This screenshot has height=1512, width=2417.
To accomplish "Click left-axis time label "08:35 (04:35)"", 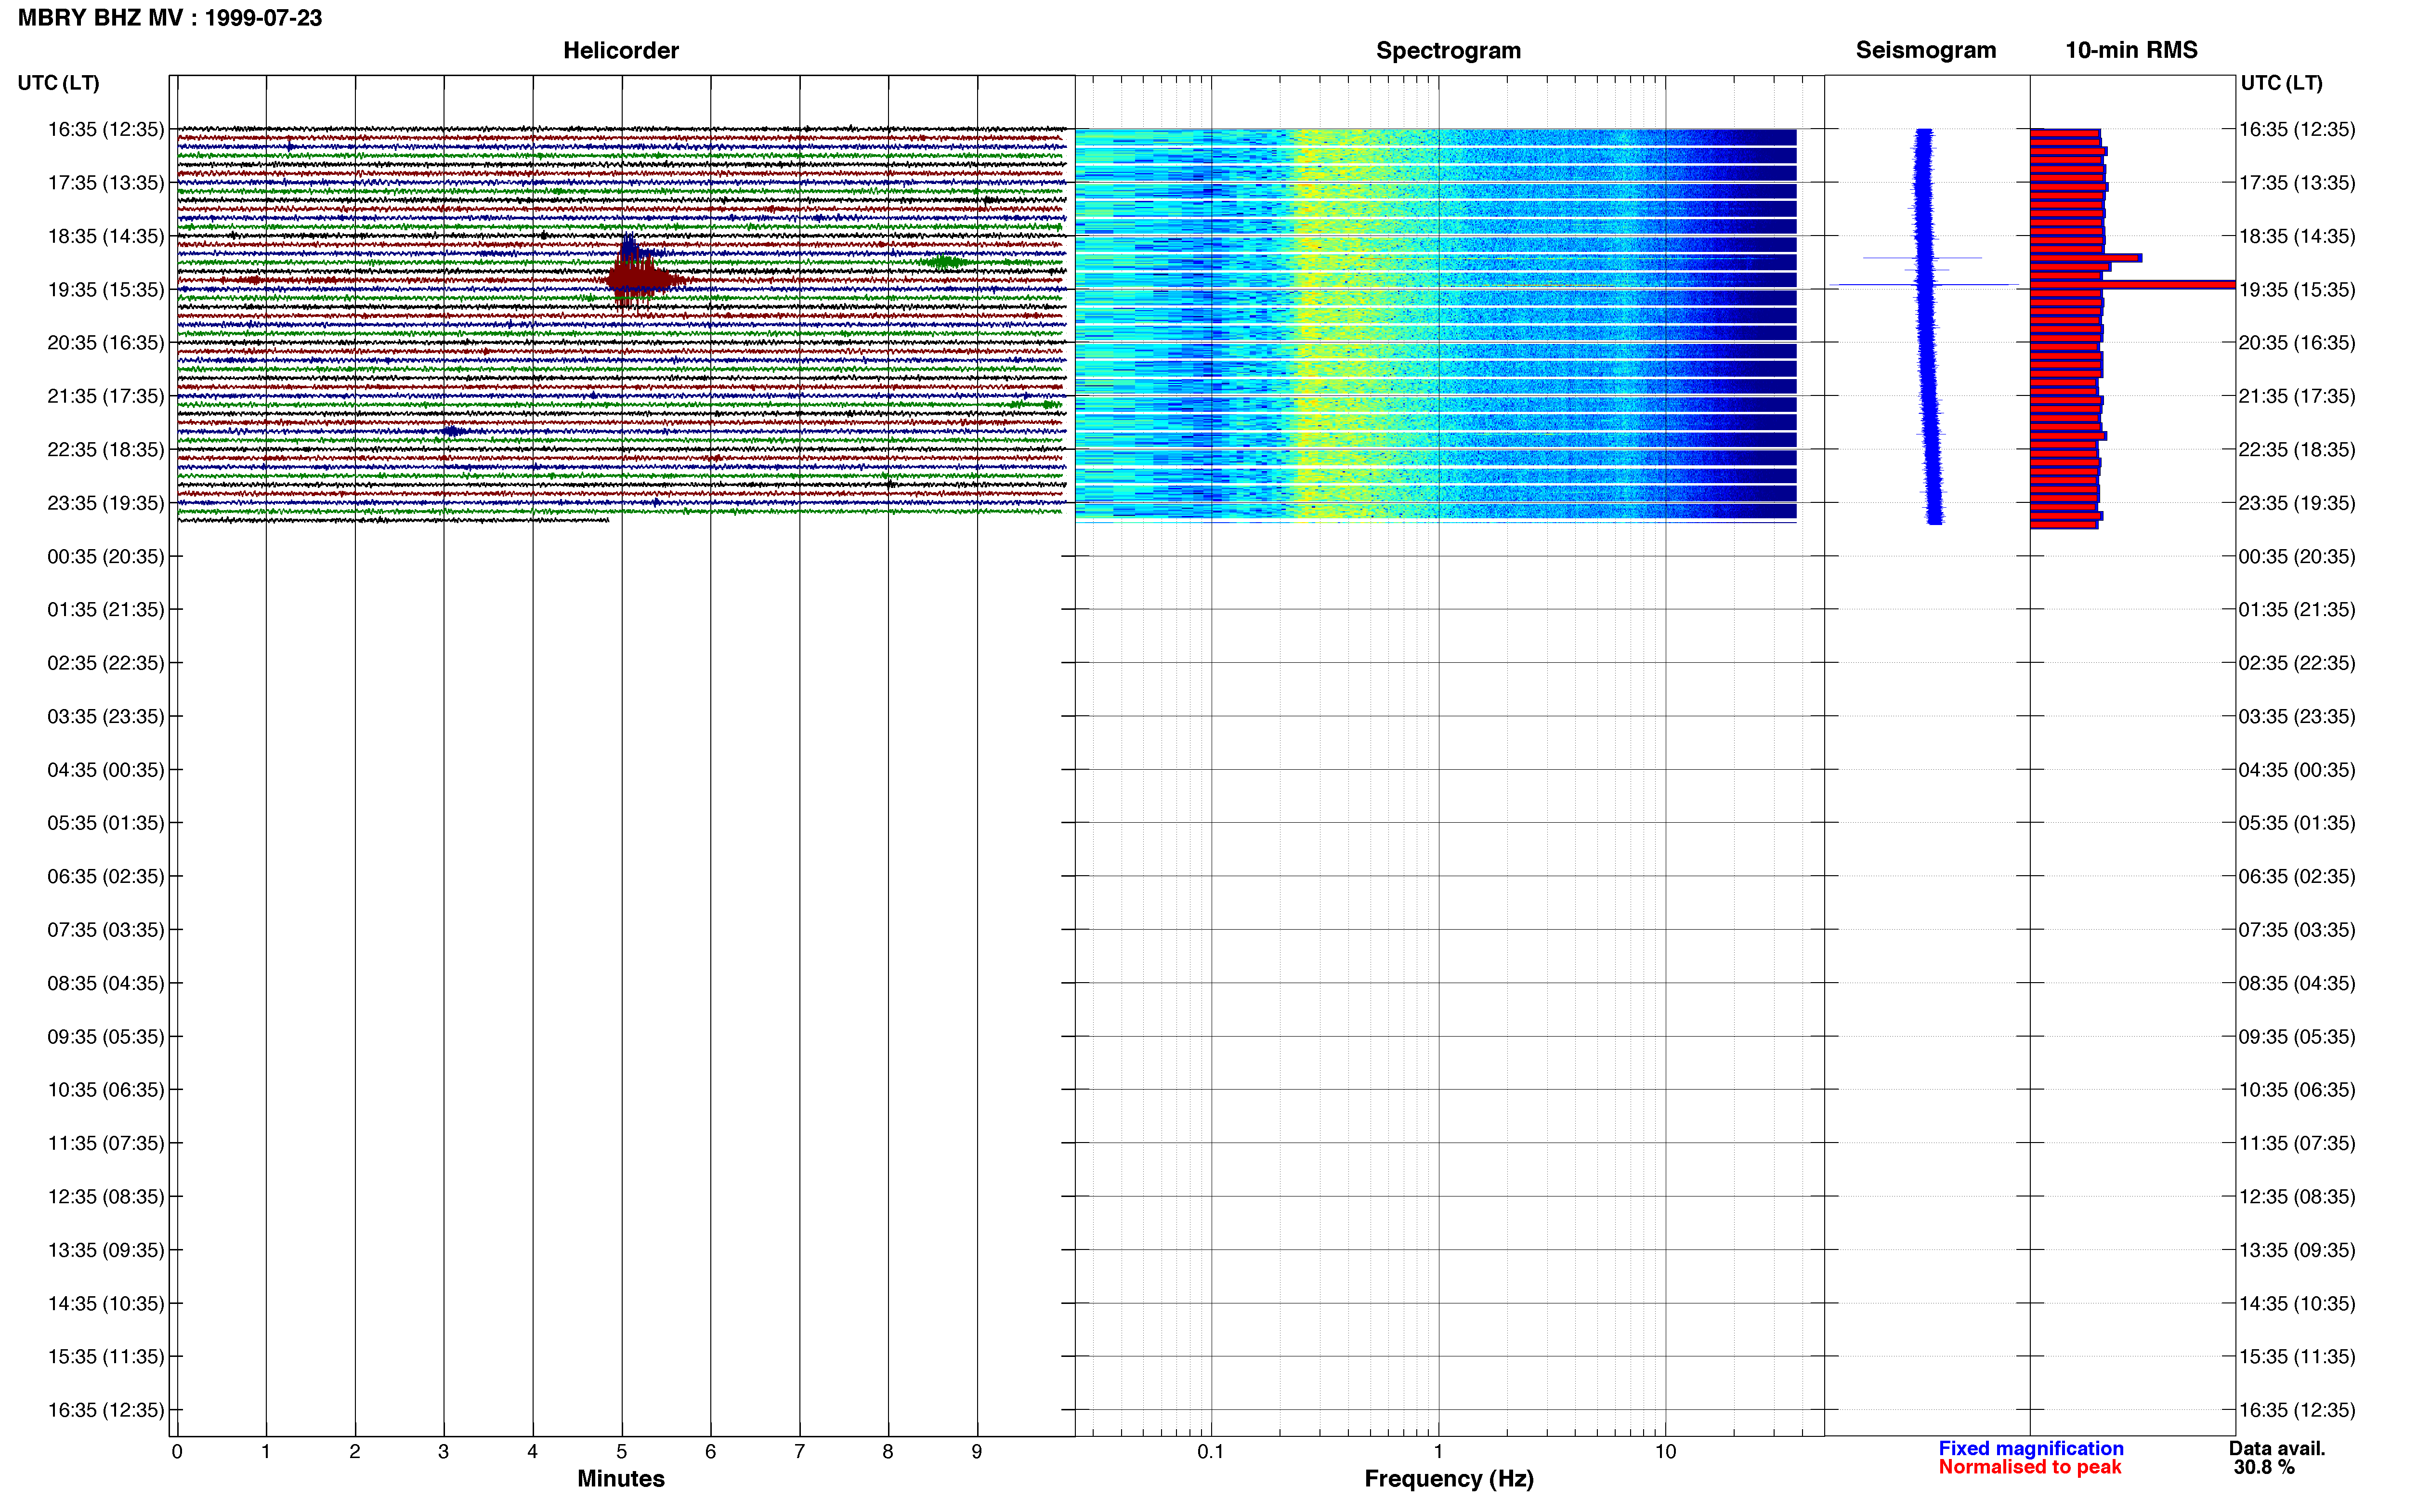I will click(106, 983).
